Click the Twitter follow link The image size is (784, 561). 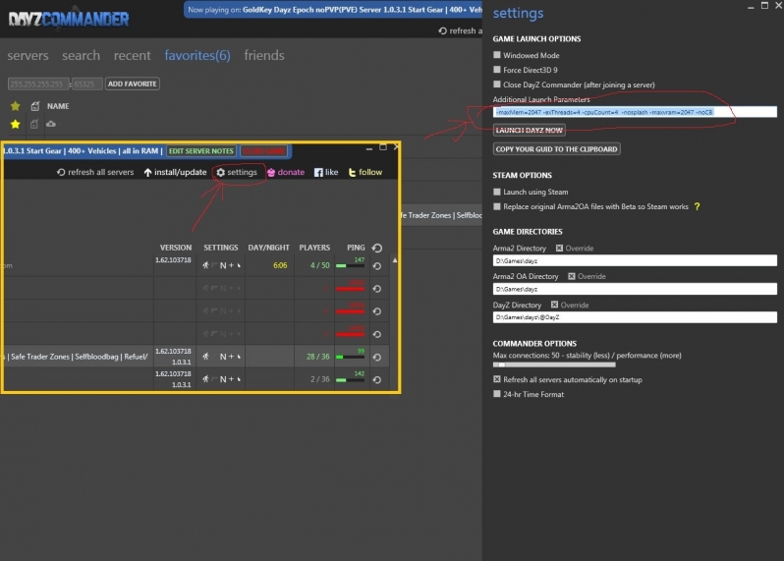(x=365, y=172)
